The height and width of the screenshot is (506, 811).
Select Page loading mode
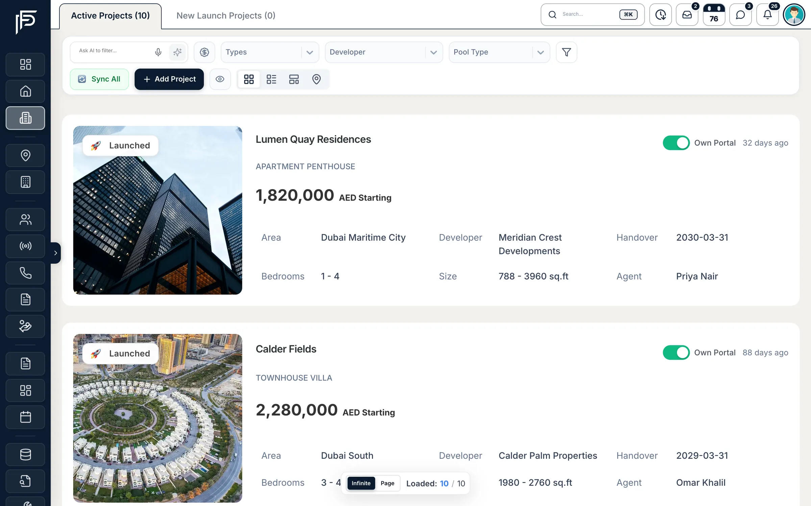click(387, 483)
